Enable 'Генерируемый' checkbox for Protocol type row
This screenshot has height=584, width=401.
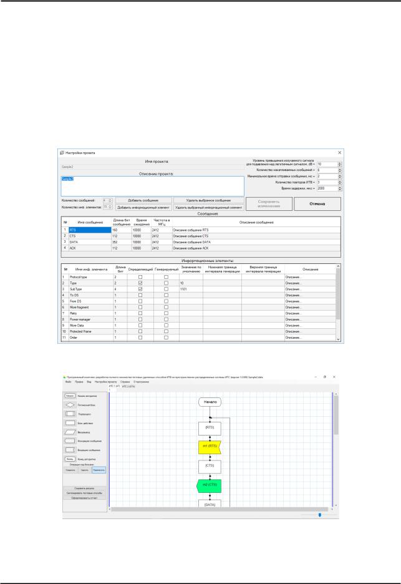(x=166, y=277)
